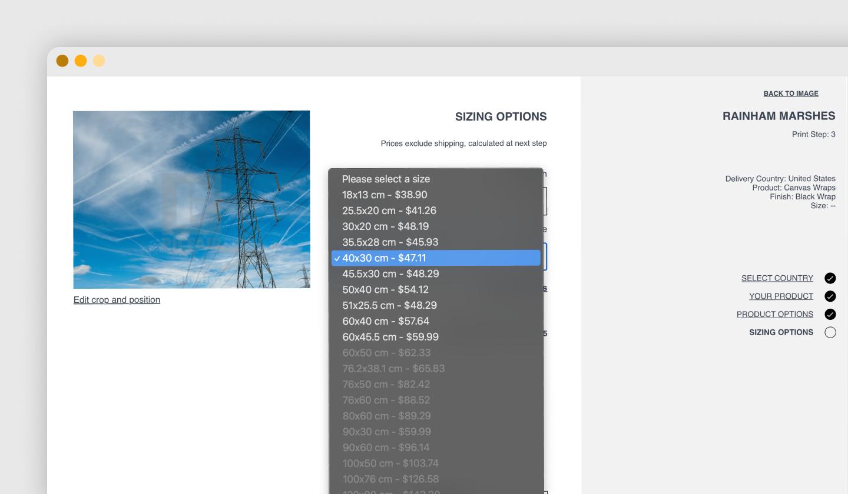Choose the checked 40x30 cm - $47.11 option
Viewport: 848px width, 494px height.
click(384, 258)
